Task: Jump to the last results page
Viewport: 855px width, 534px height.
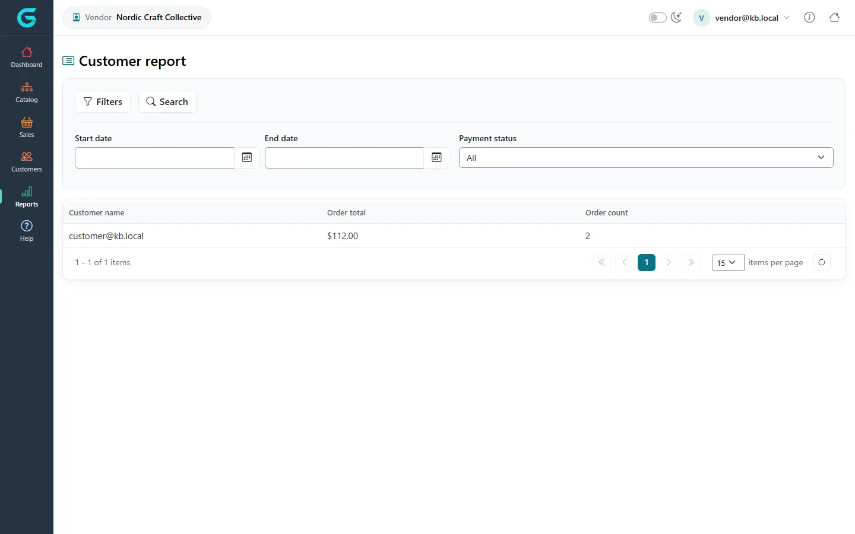Action: [691, 262]
